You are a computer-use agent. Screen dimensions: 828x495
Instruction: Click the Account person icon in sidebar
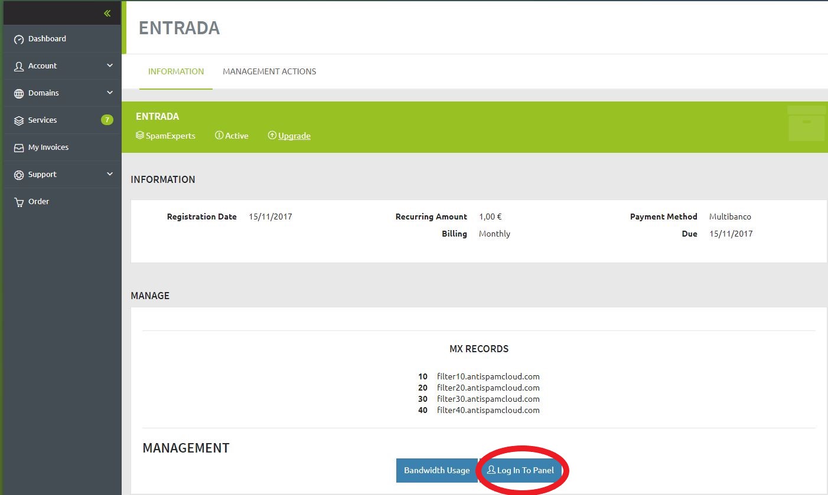point(19,66)
